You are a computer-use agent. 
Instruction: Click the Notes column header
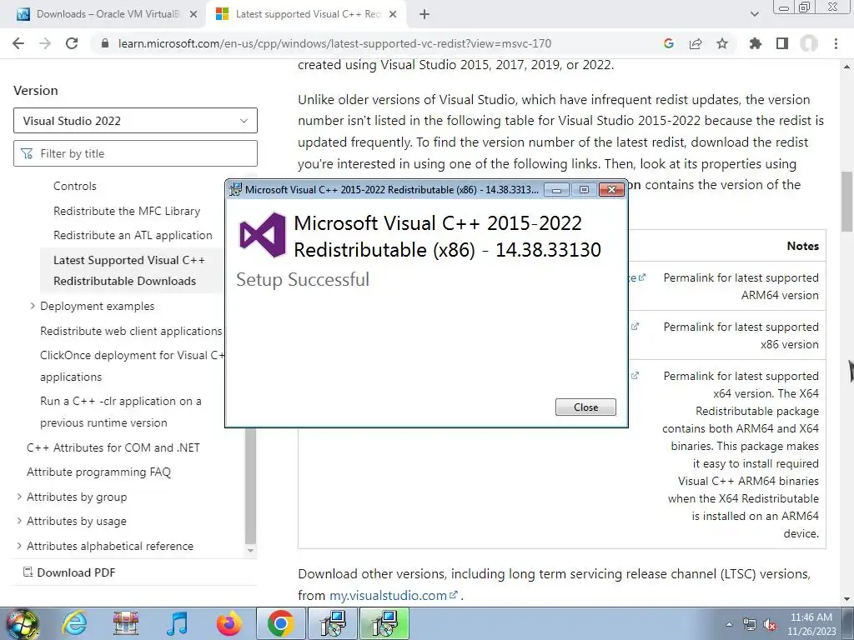click(x=803, y=246)
